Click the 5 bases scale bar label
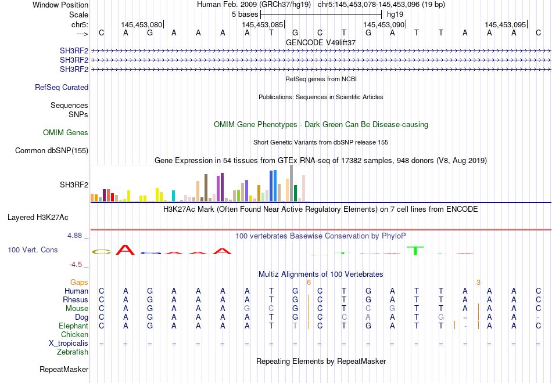This screenshot has height=383, width=552. pyautogui.click(x=245, y=15)
